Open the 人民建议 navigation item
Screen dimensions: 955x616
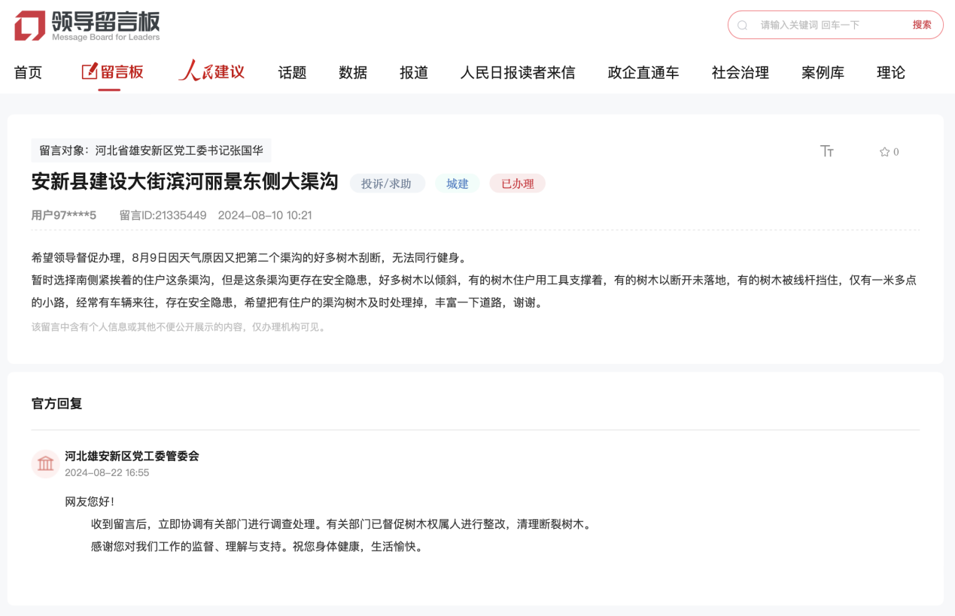point(211,72)
